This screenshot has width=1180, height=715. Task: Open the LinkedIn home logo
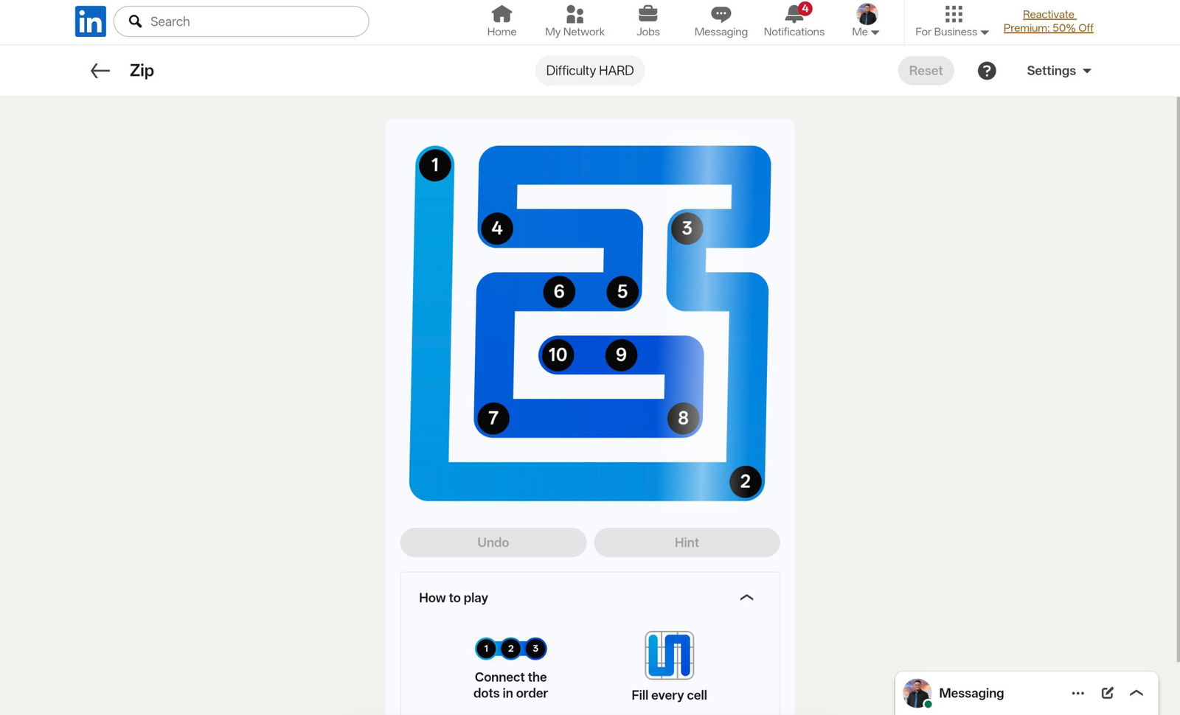tap(91, 21)
